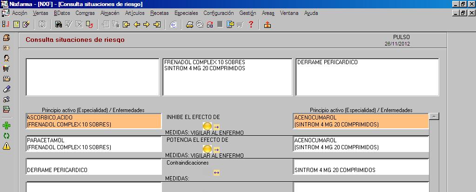The height and width of the screenshot is (192, 476).
Task: Open the Especiales menu
Action: coord(186,13)
